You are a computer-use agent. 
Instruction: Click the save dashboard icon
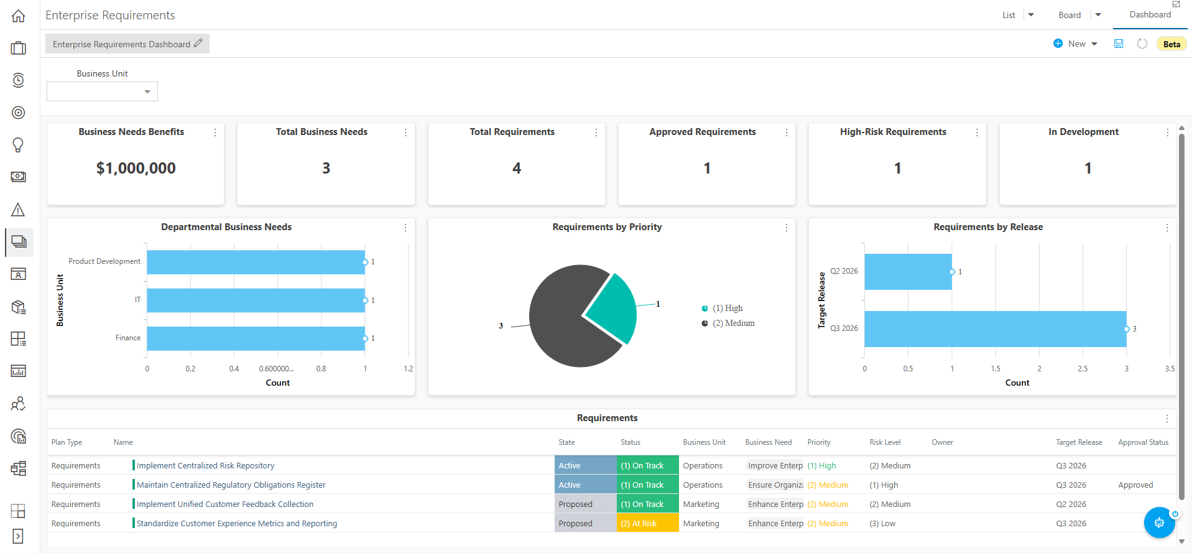coord(1119,44)
